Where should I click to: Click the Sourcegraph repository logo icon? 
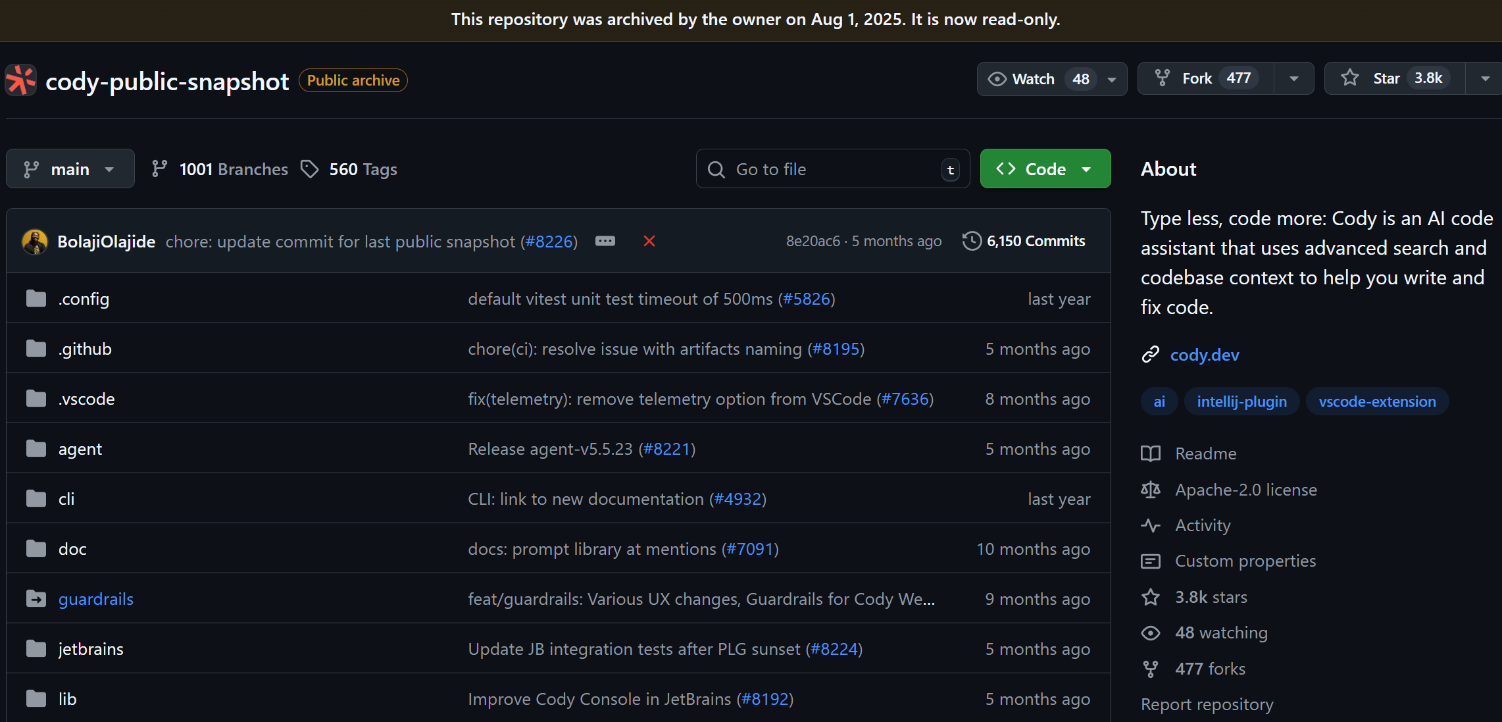click(21, 80)
